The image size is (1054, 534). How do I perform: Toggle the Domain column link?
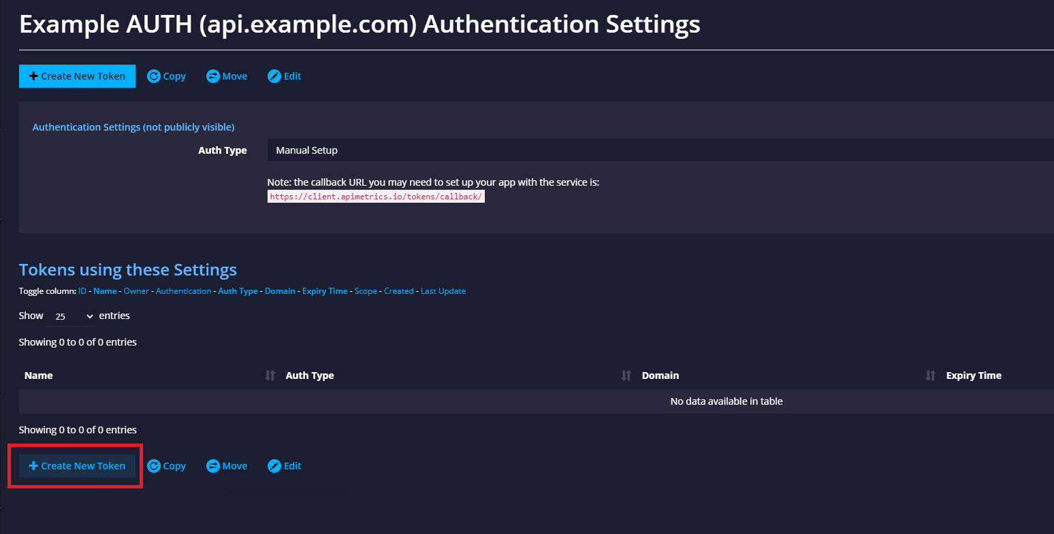[280, 291]
